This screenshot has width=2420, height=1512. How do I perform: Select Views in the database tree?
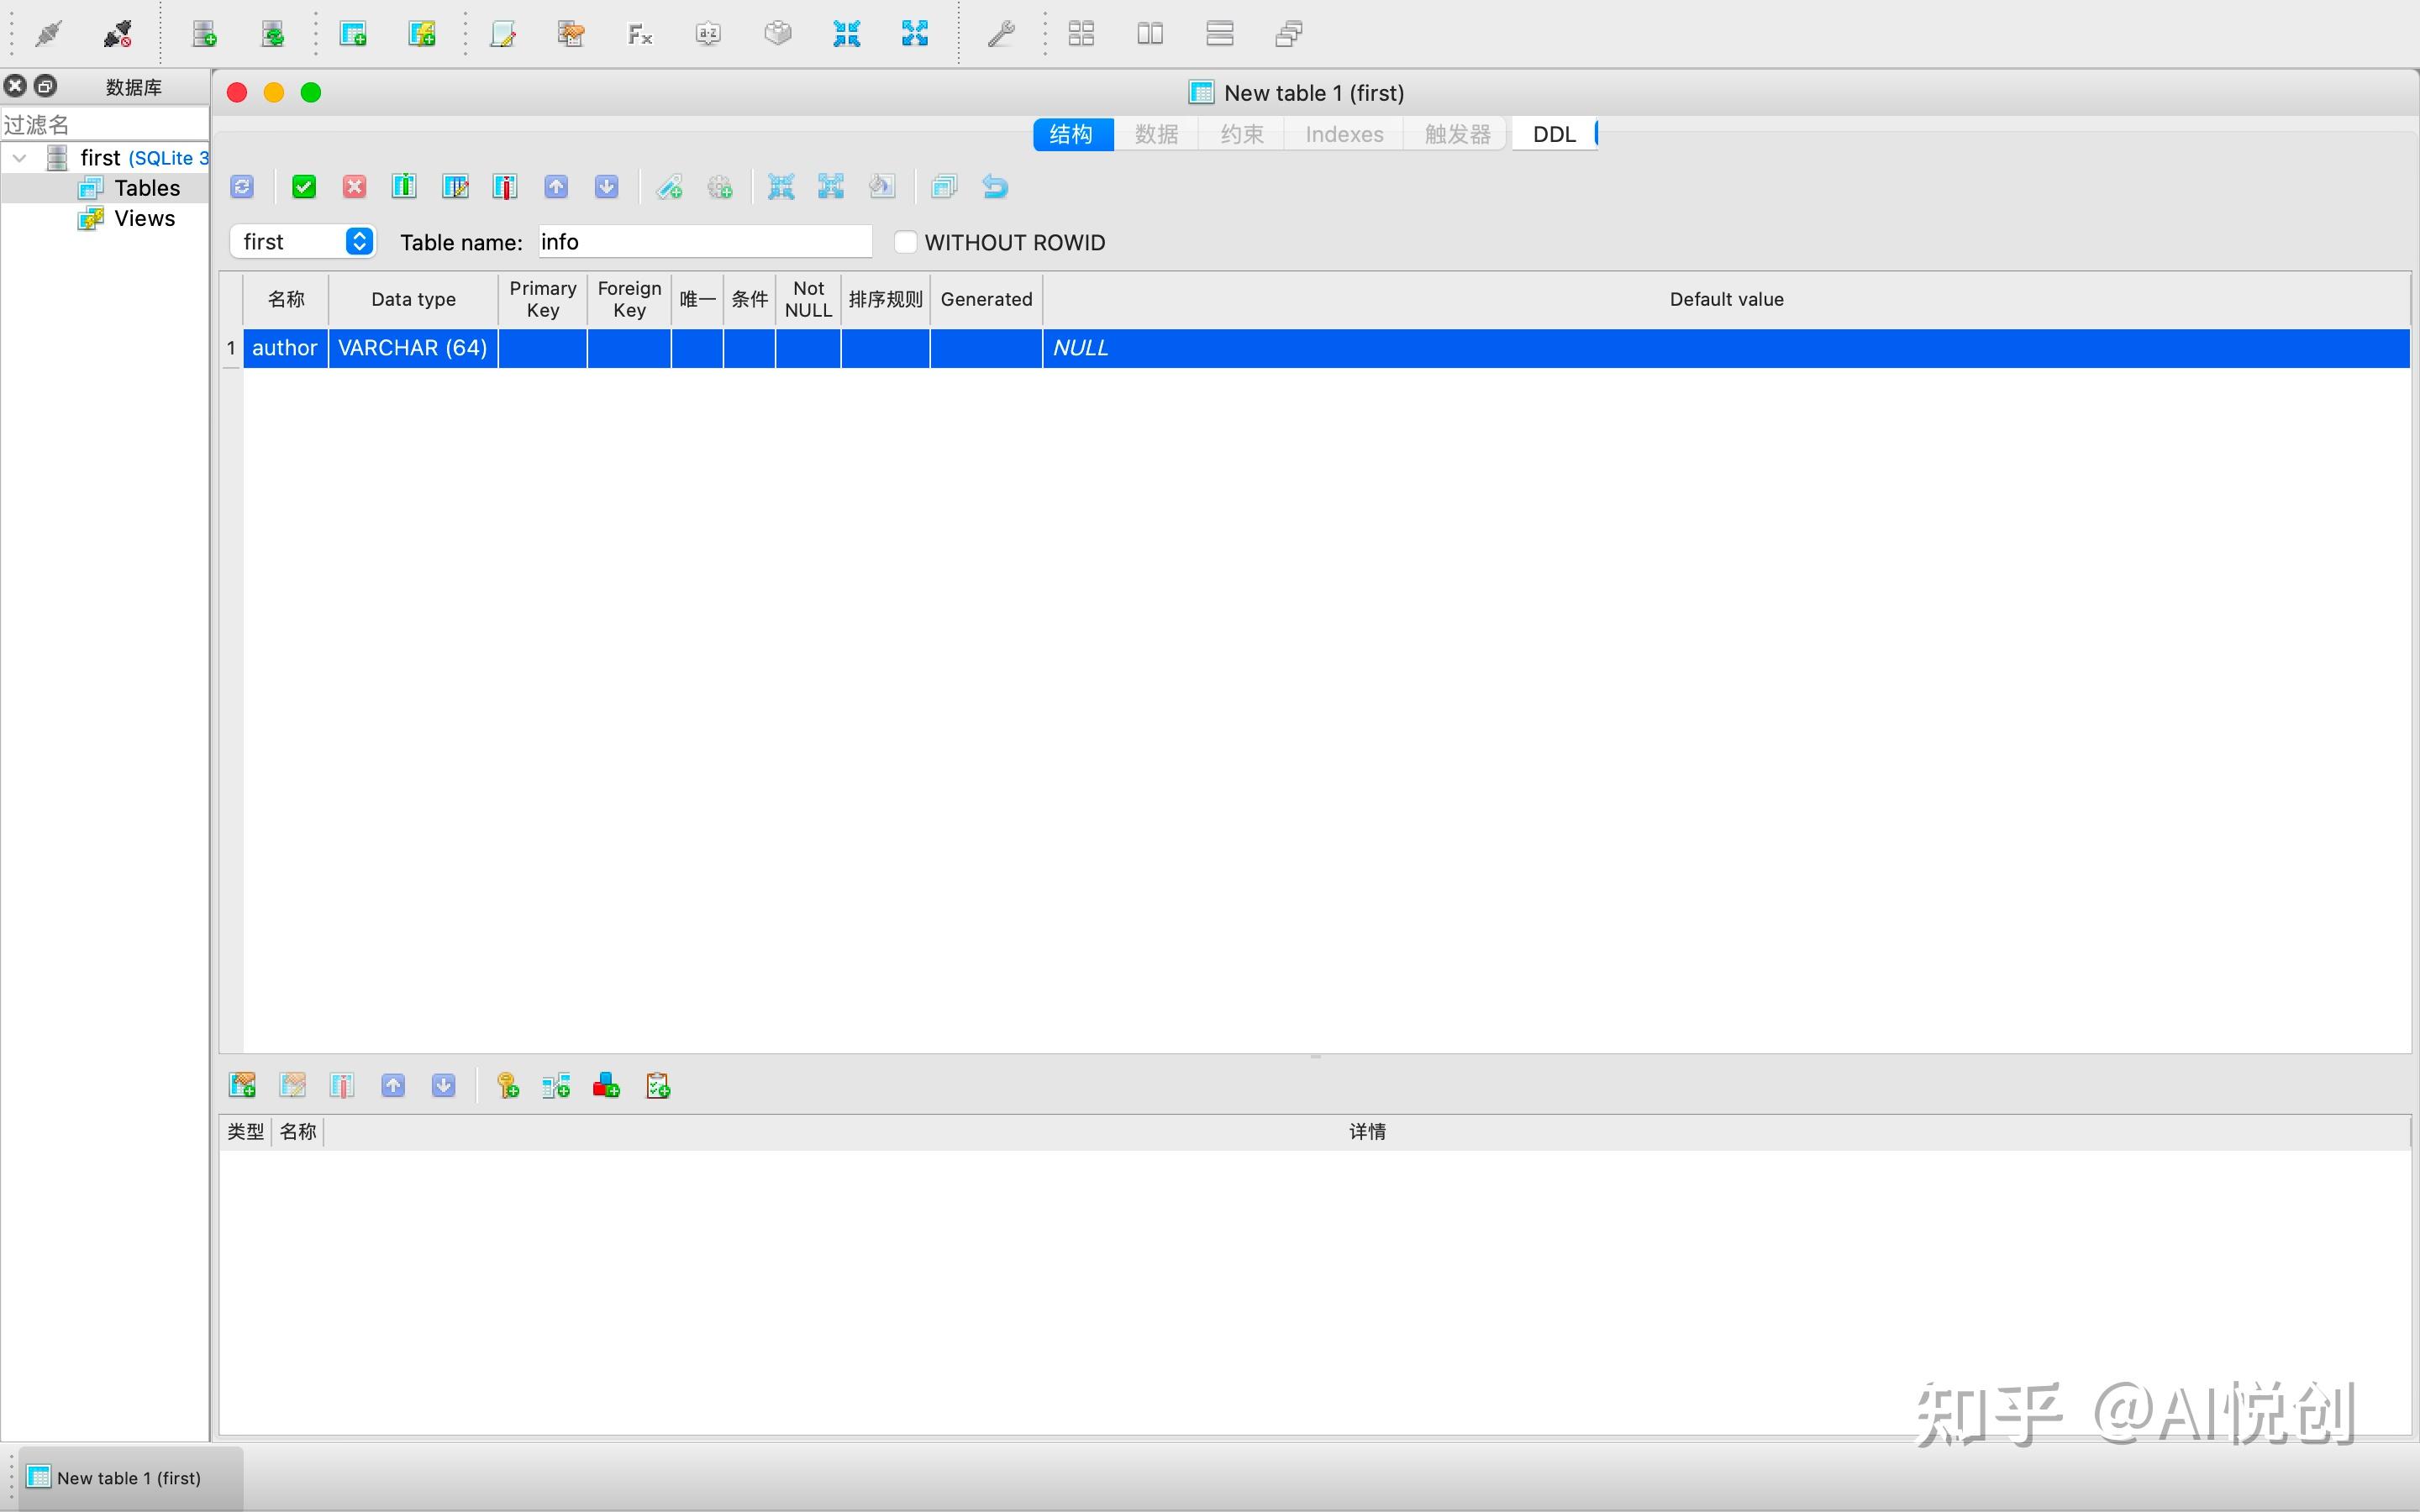(144, 218)
